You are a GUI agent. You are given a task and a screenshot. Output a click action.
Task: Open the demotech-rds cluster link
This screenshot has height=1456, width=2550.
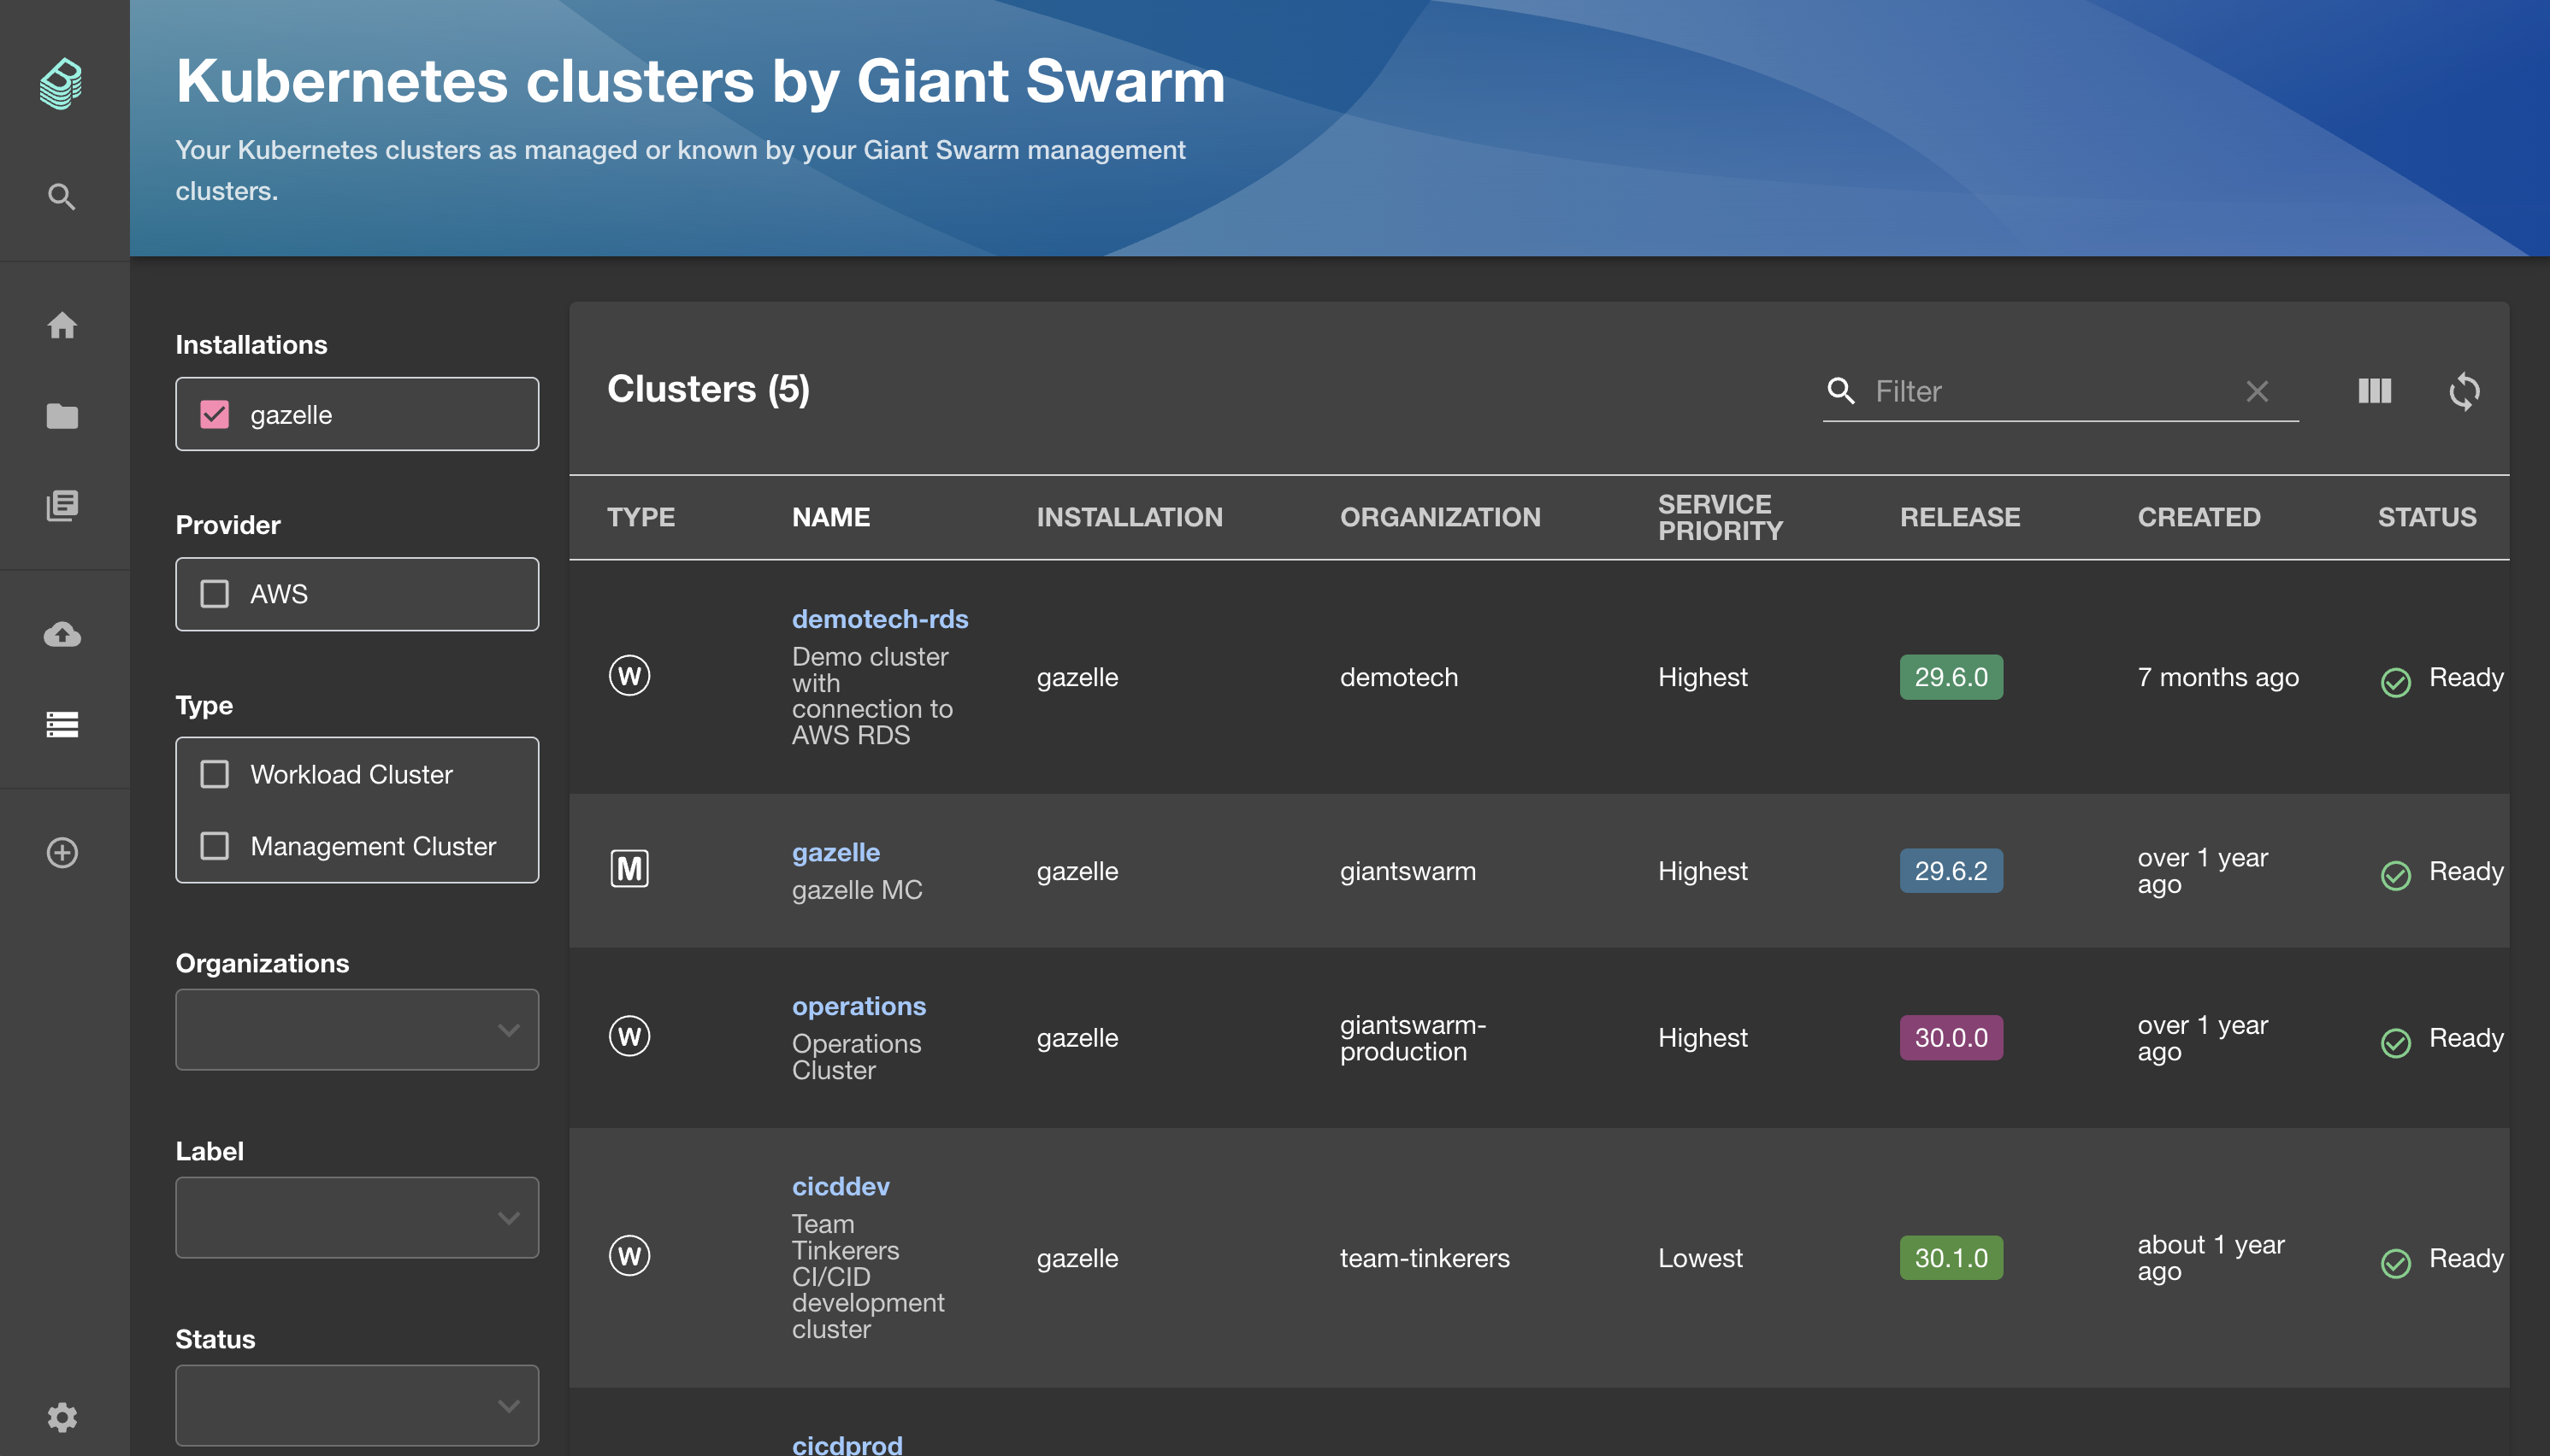tap(881, 618)
